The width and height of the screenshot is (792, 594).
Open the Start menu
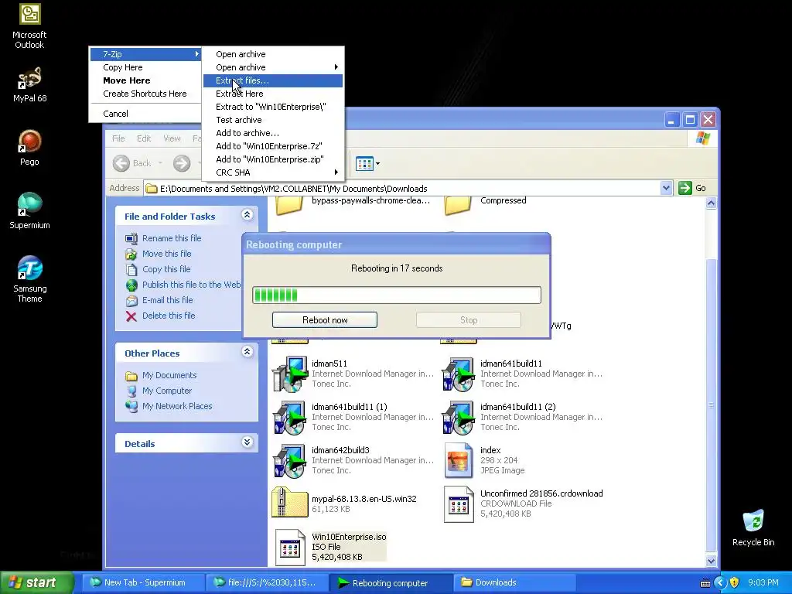coord(36,582)
